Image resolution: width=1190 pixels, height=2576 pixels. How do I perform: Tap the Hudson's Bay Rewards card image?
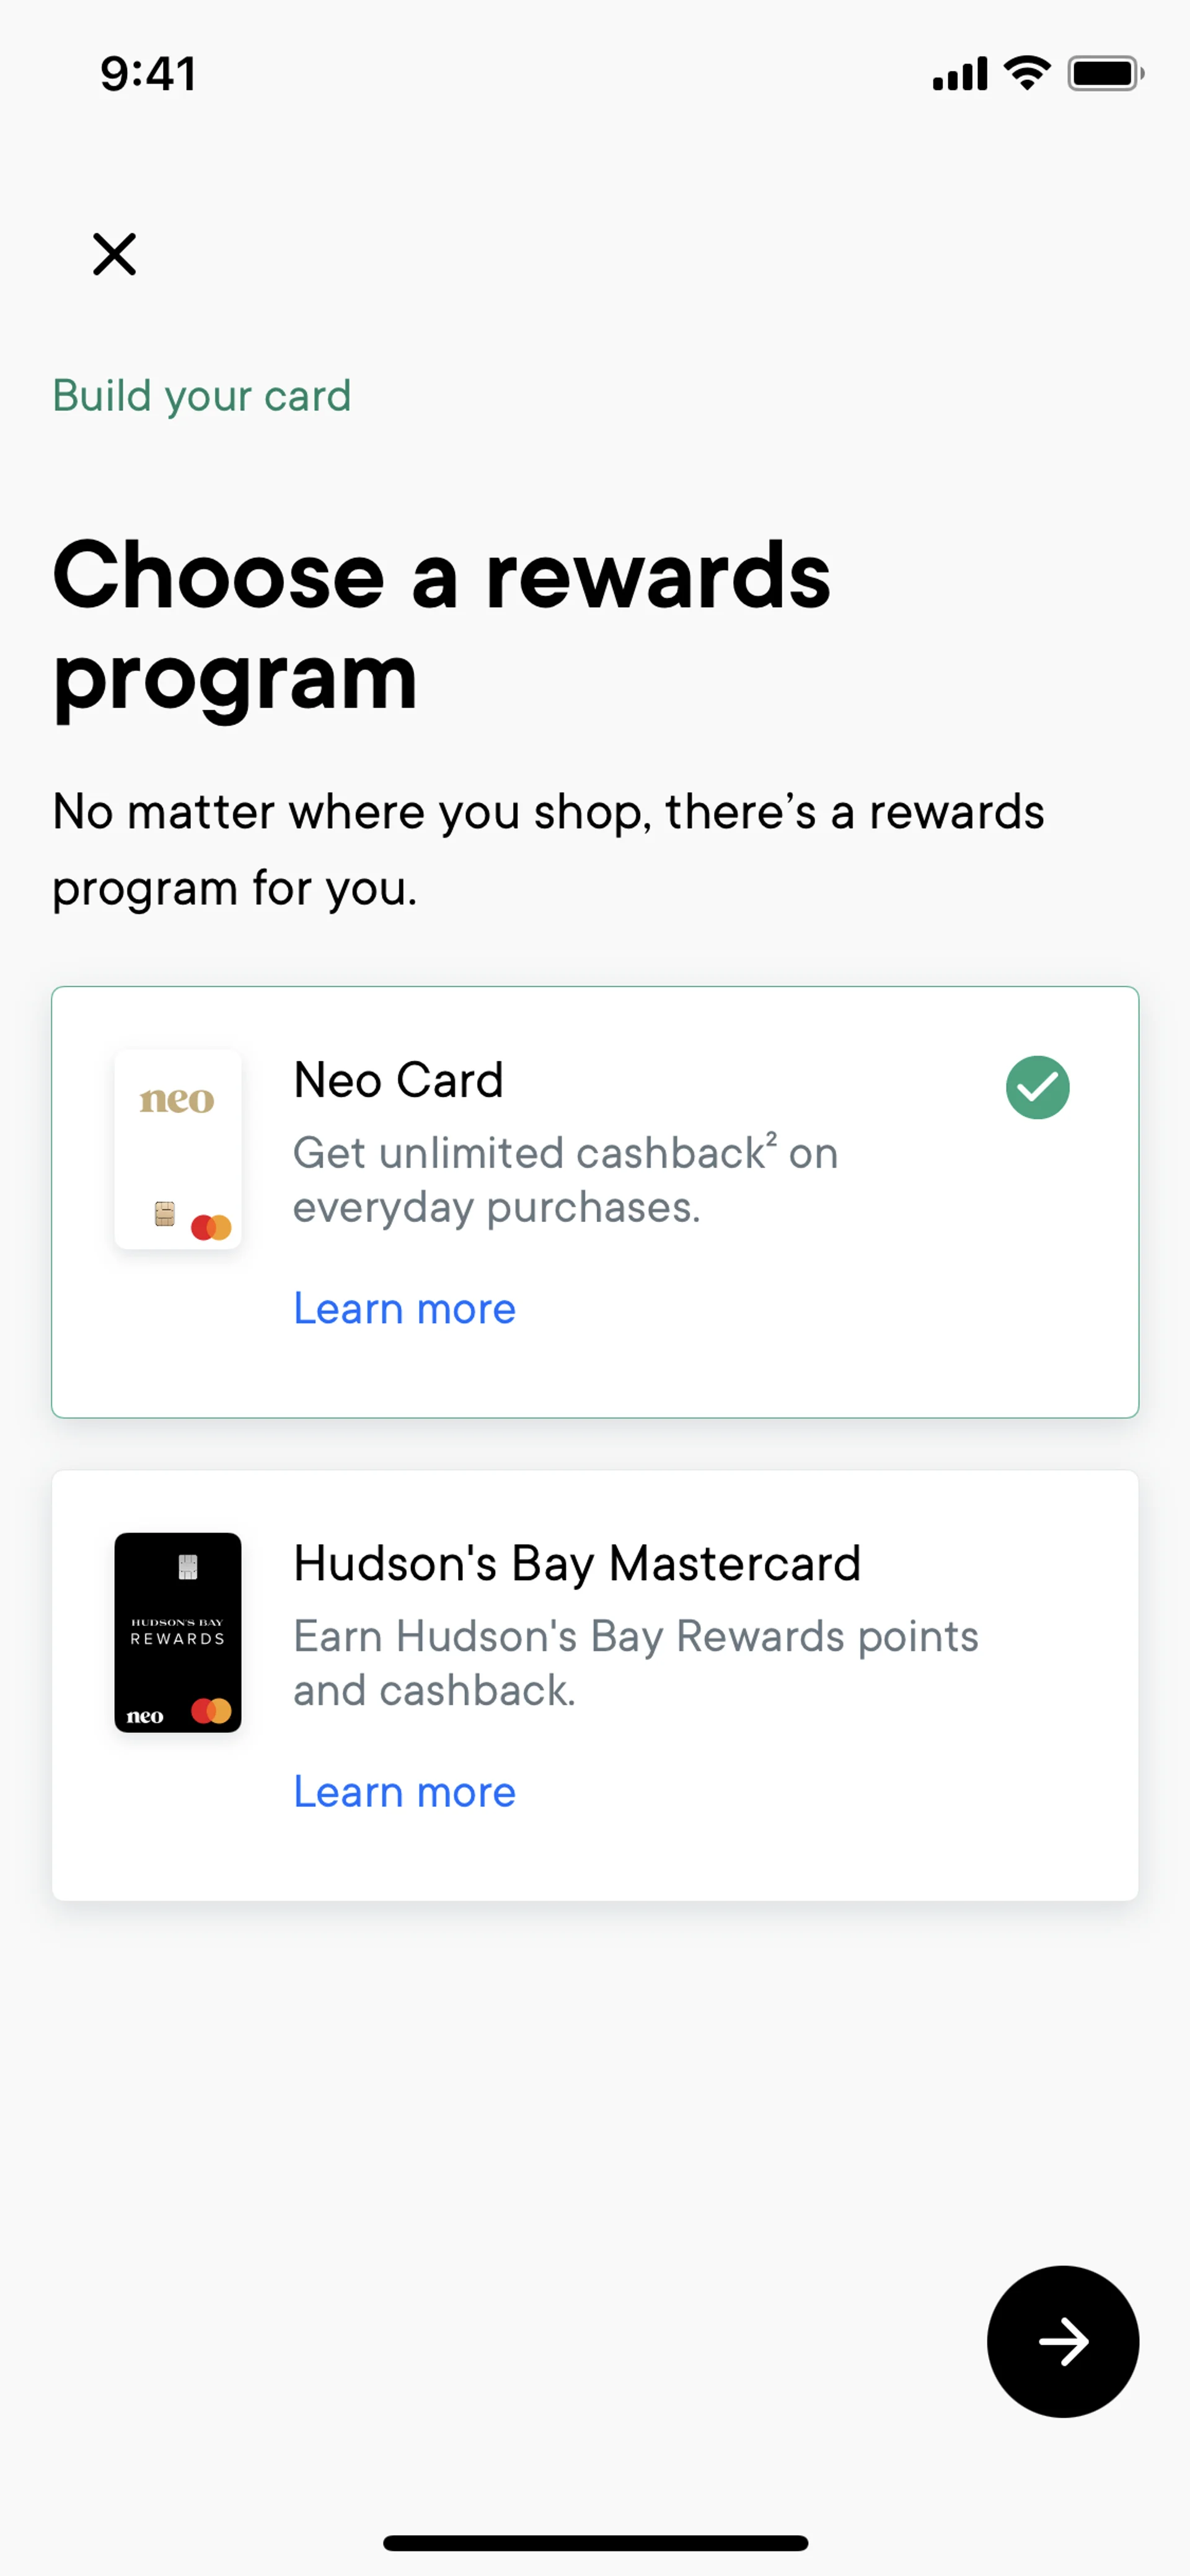178,1632
